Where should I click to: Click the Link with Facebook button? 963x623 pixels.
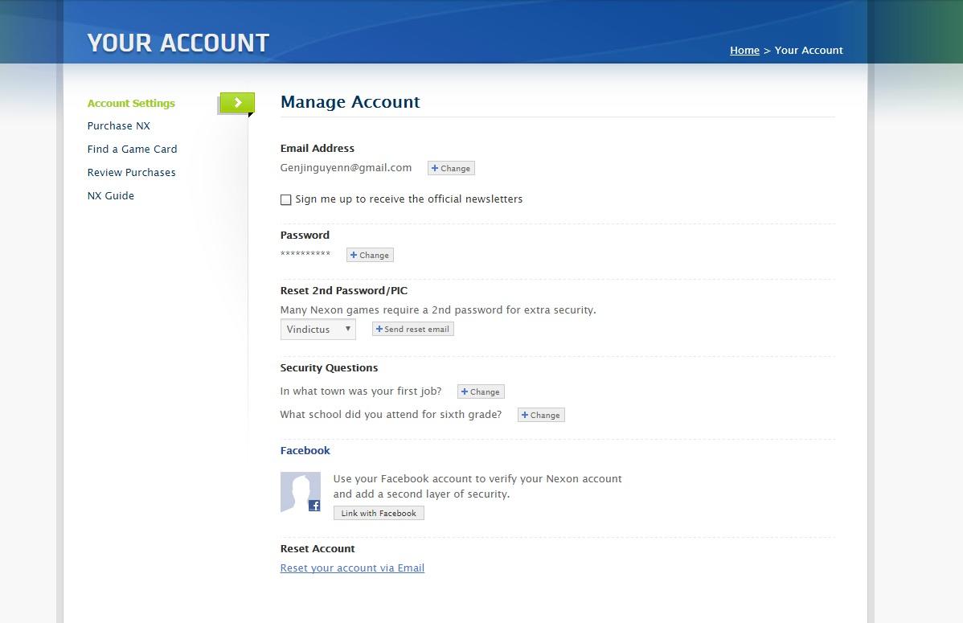point(379,513)
